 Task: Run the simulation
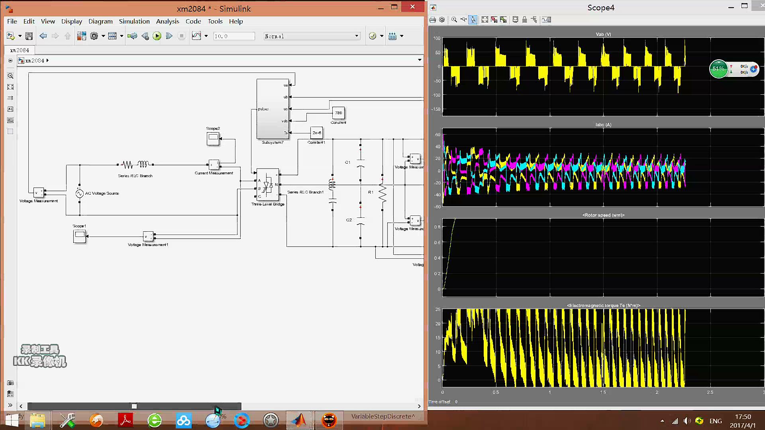157,36
